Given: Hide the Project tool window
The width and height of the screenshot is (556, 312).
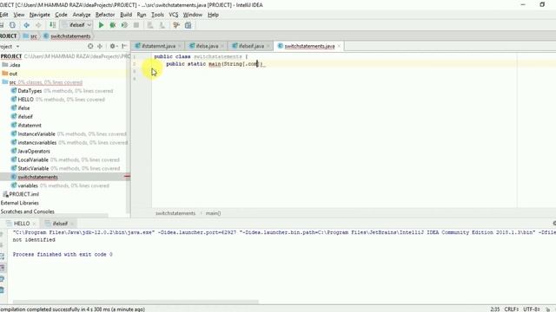Looking at the screenshot, I should [x=124, y=46].
